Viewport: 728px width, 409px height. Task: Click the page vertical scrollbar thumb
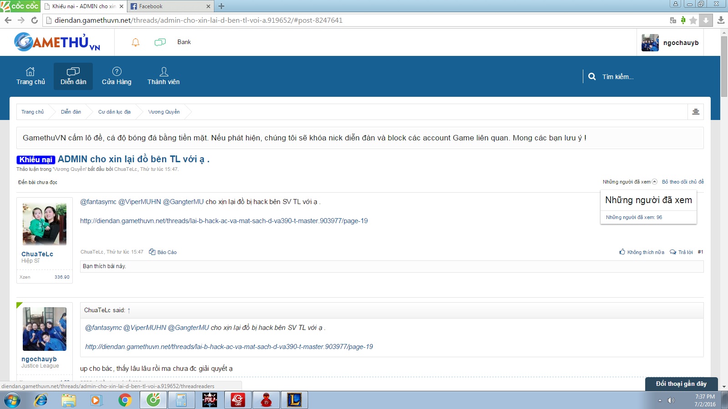pos(724,66)
